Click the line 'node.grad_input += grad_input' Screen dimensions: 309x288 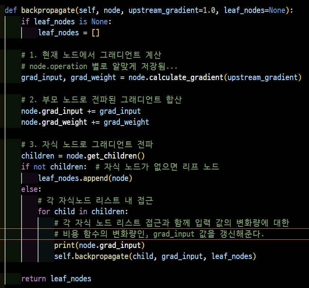pyautogui.click(x=81, y=111)
